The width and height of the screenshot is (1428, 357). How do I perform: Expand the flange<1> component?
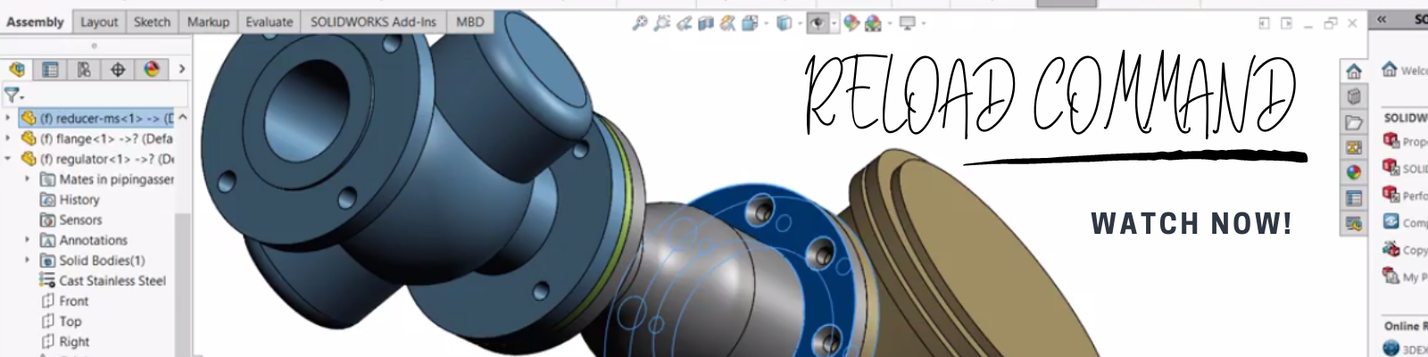9,138
